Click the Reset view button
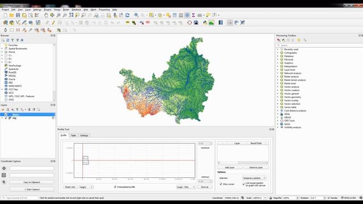 pos(70,187)
